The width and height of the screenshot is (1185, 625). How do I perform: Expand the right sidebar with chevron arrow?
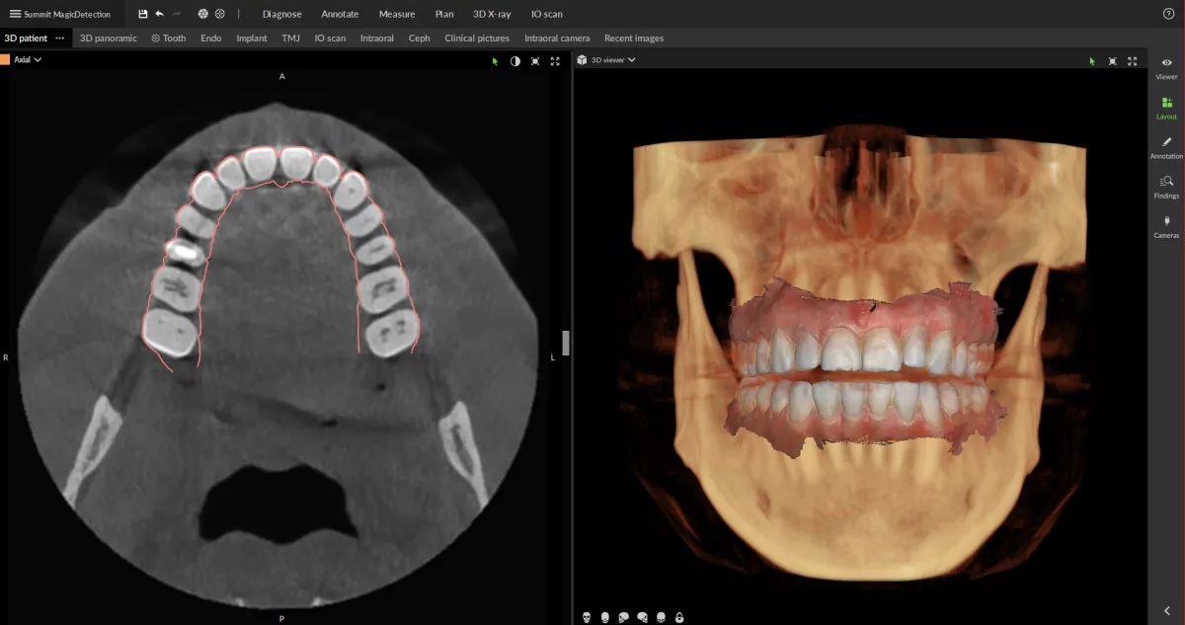1167,611
